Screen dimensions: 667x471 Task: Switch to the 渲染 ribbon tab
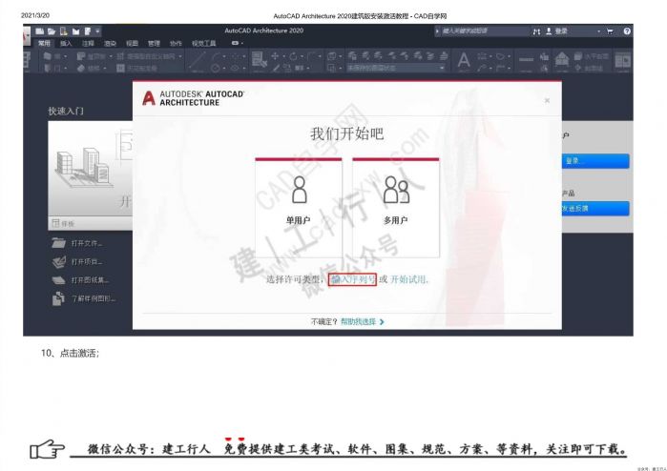point(110,43)
